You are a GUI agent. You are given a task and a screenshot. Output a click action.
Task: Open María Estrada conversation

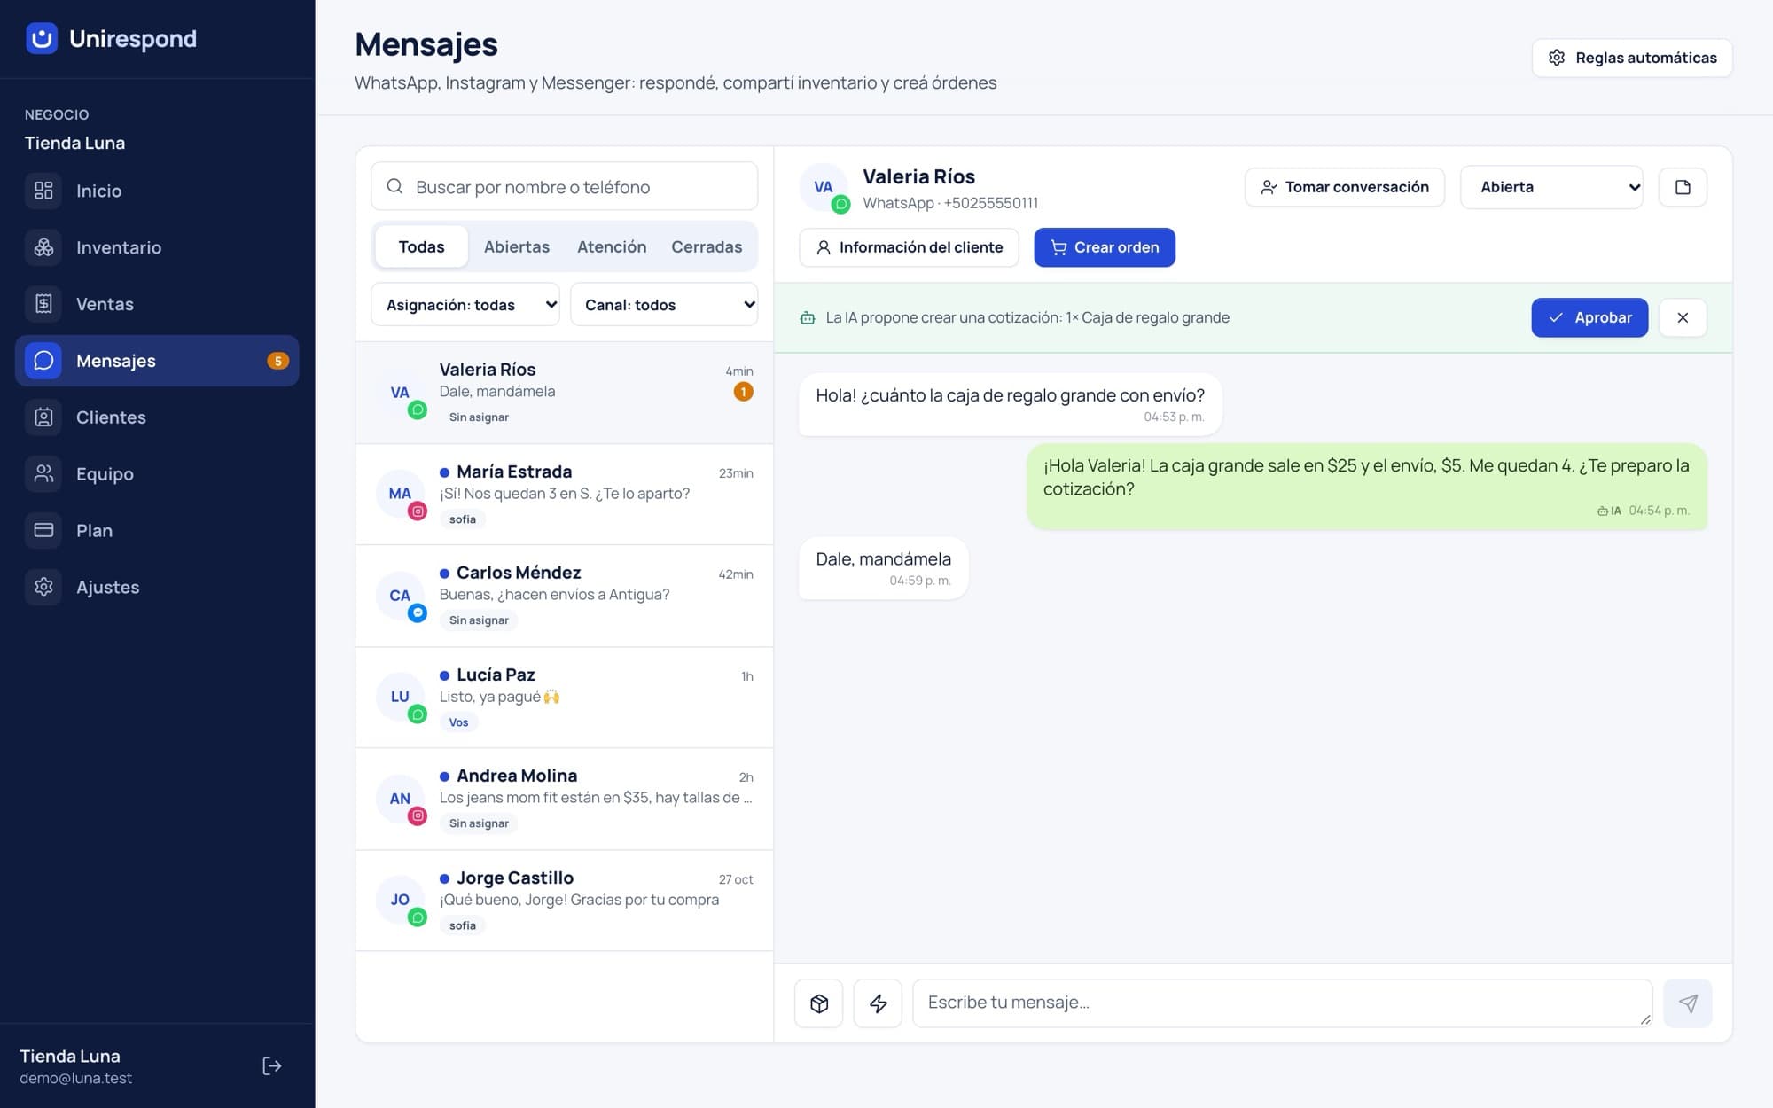pos(565,495)
